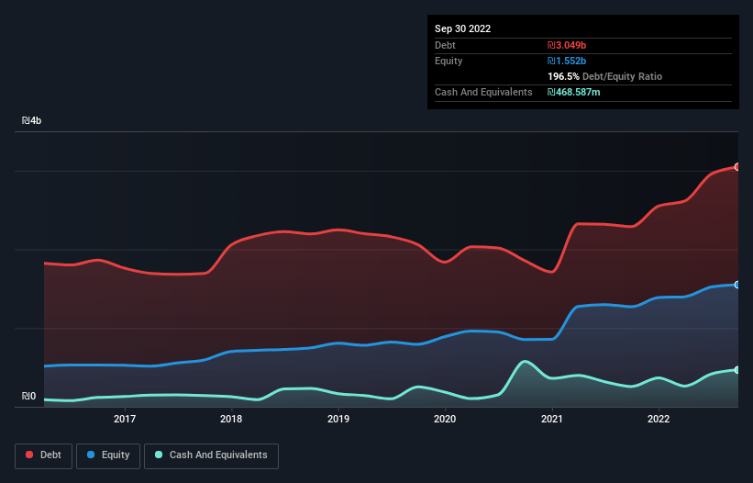Click the ₪1.552b equity value
This screenshot has height=483, width=753.
(x=567, y=61)
